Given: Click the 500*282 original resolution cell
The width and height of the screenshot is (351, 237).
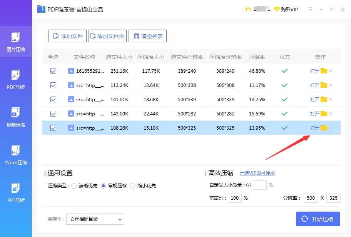Looking at the screenshot, I should tap(187, 113).
